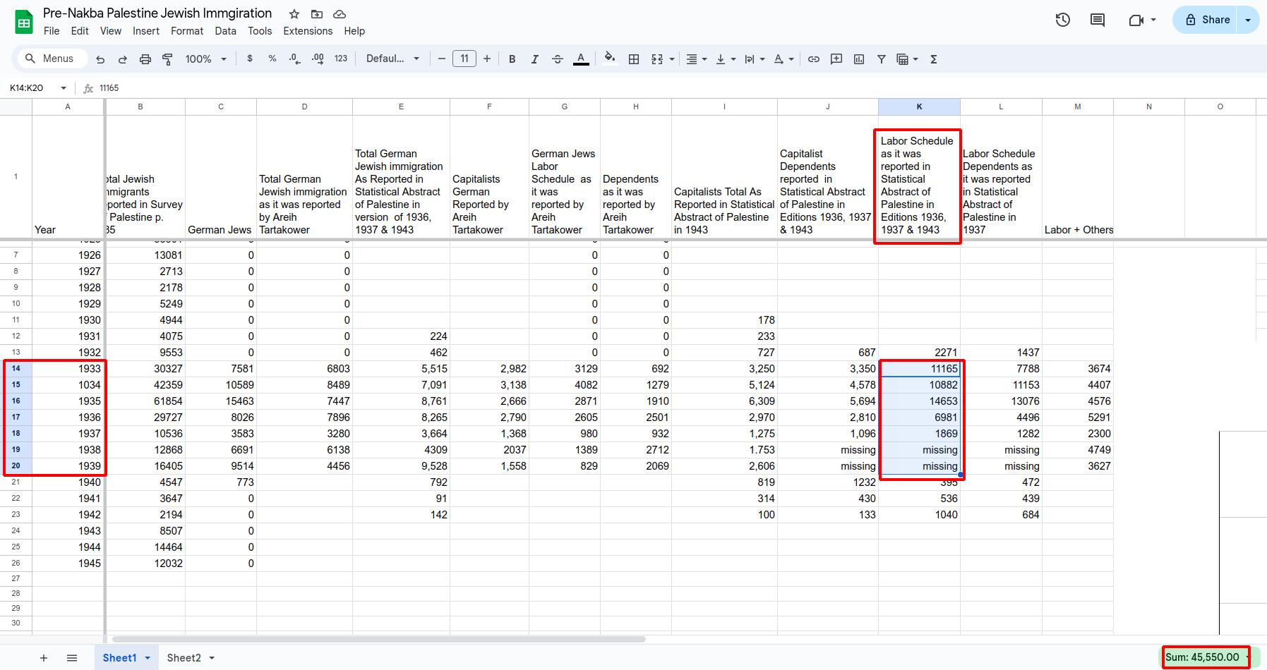The image size is (1267, 670).
Task: Open all sheets list icon
Action: point(72,658)
